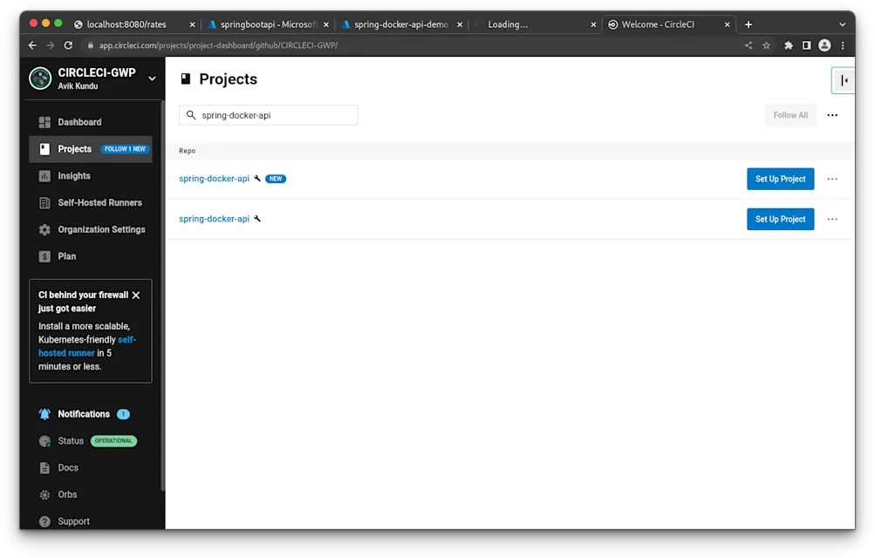Open Chrome three-dot menu
The width and height of the screenshot is (875, 558).
click(x=843, y=45)
